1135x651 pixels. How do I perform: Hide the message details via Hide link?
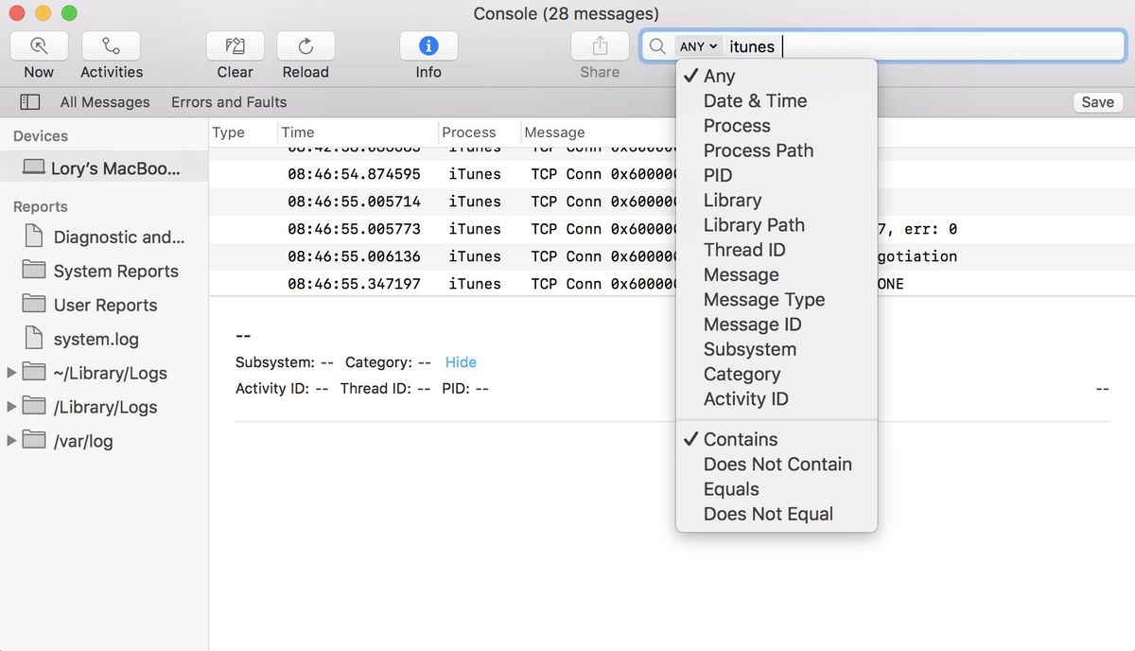pos(461,361)
